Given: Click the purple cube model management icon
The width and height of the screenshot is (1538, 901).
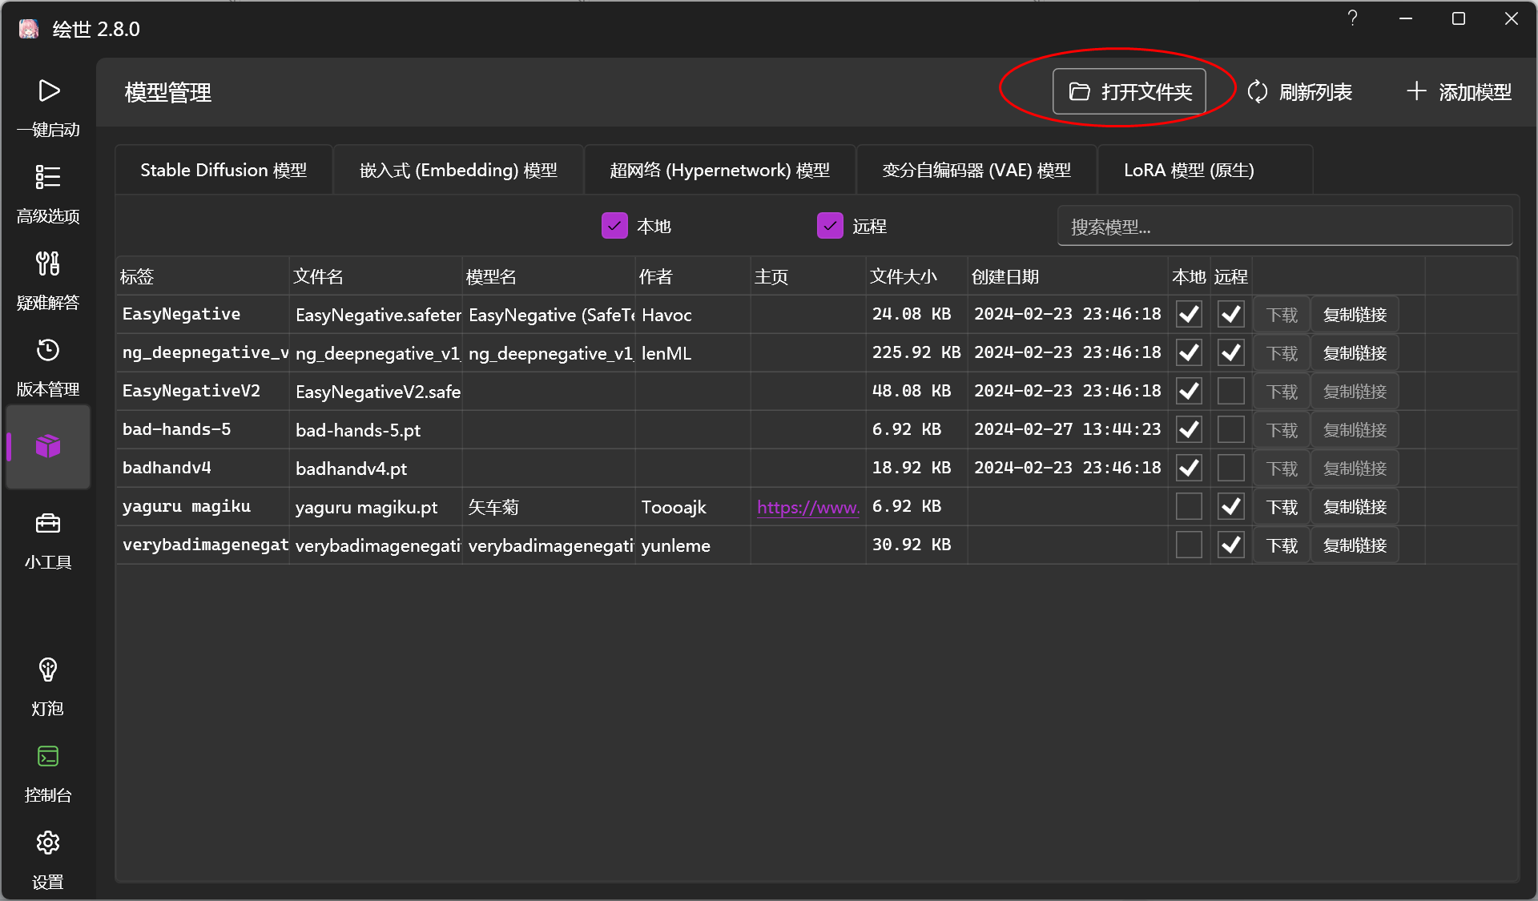Looking at the screenshot, I should (48, 446).
